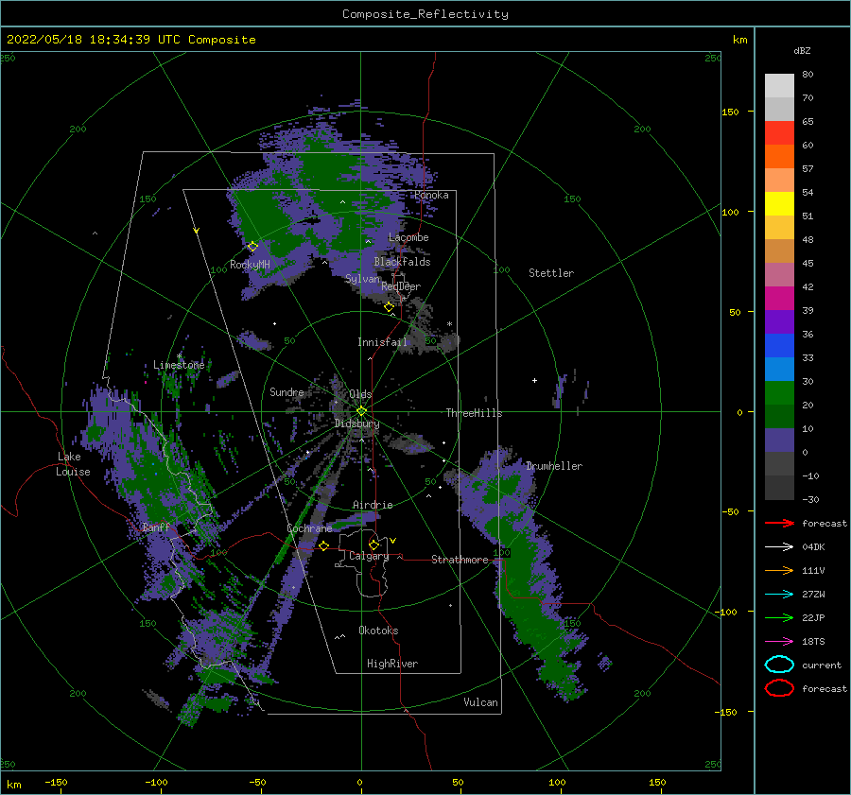
Task: Click the Lacombe city label
Action: pos(408,237)
